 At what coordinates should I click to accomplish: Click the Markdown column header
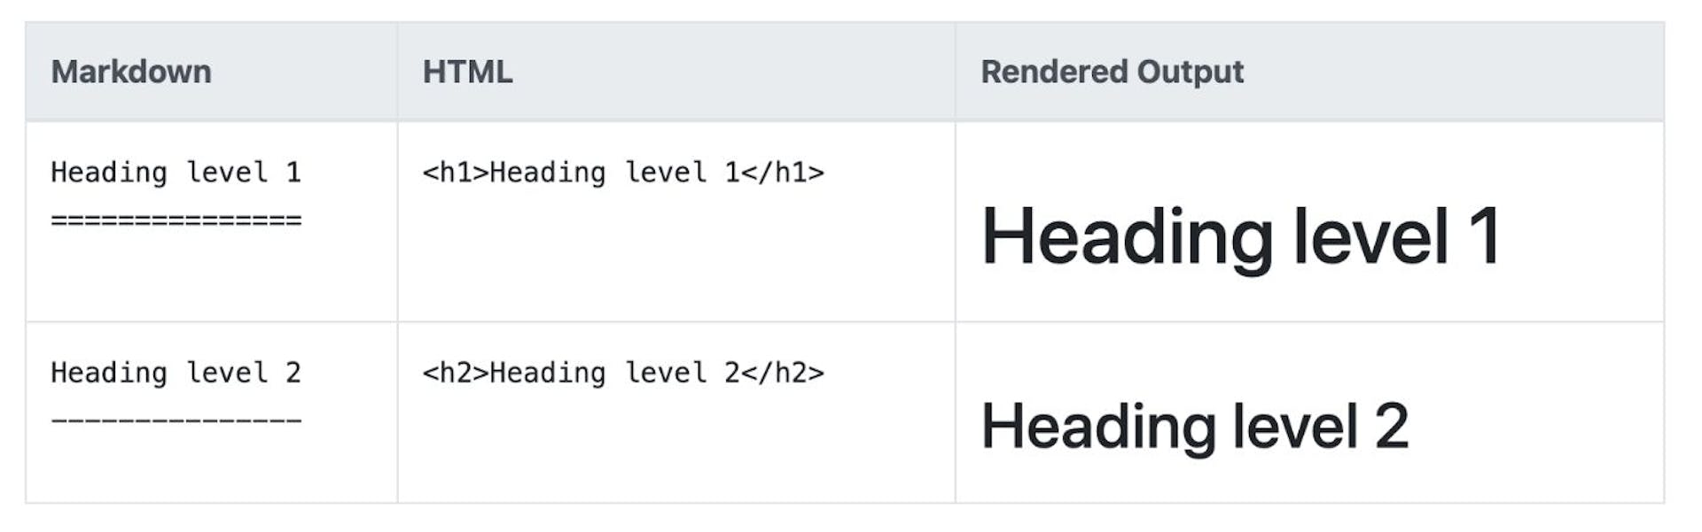[x=131, y=72]
